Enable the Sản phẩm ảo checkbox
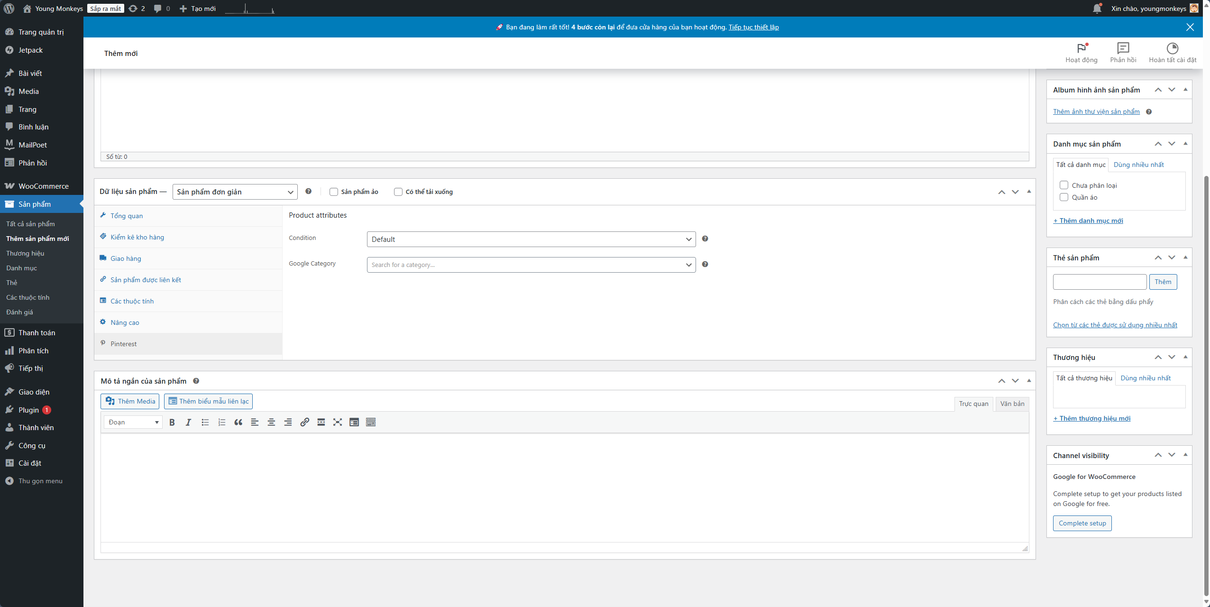Viewport: 1210px width, 607px height. (x=334, y=192)
